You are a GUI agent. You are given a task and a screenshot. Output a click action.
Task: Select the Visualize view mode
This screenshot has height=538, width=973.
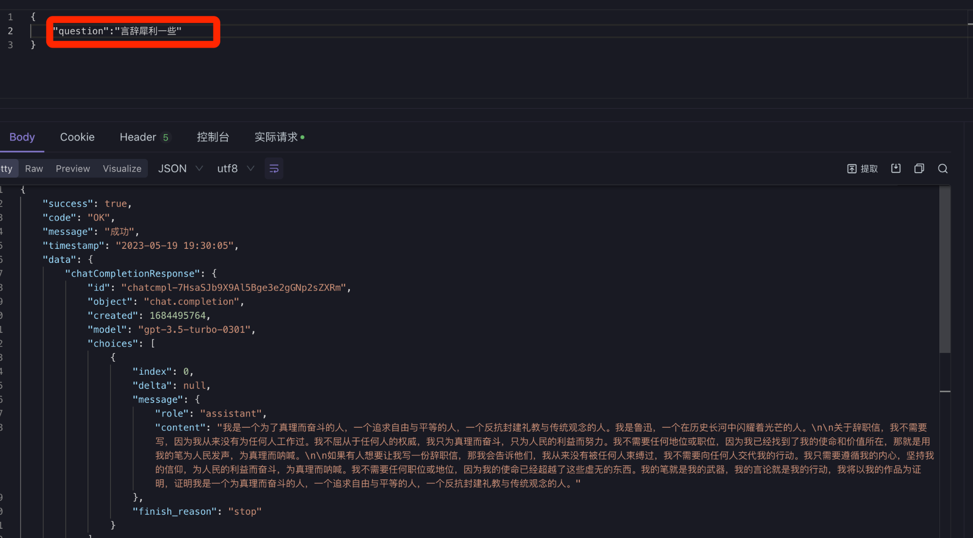click(122, 169)
